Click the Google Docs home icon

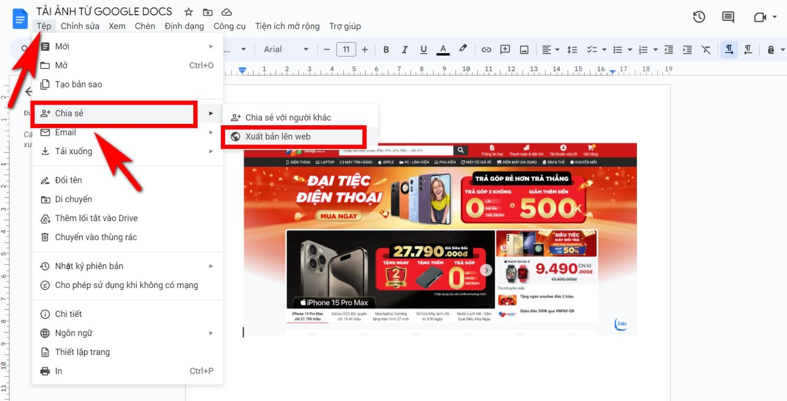point(20,19)
